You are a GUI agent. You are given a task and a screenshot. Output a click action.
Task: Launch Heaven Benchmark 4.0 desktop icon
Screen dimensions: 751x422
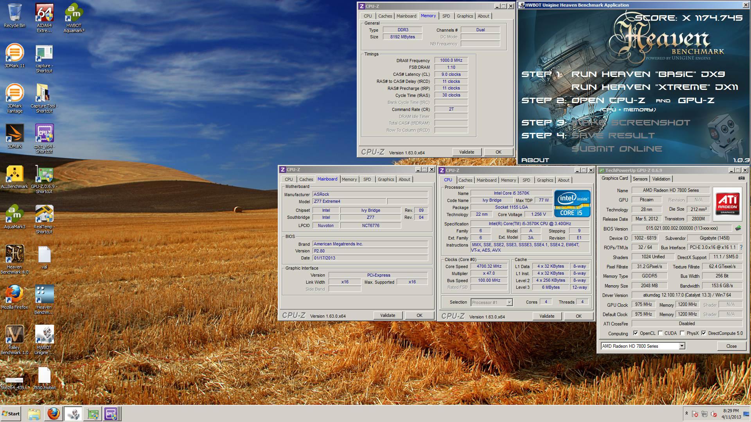14,259
